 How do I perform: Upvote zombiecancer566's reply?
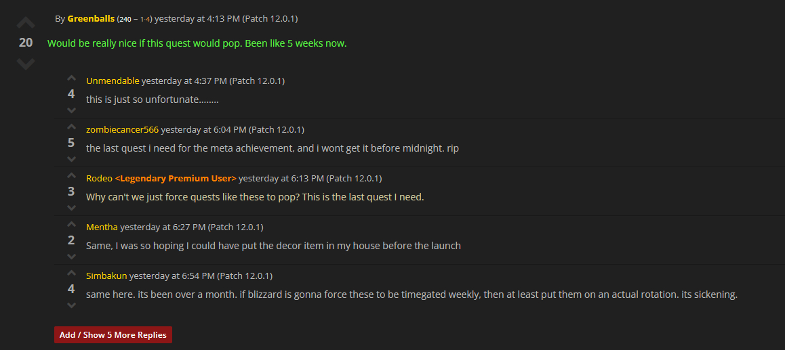pos(71,127)
